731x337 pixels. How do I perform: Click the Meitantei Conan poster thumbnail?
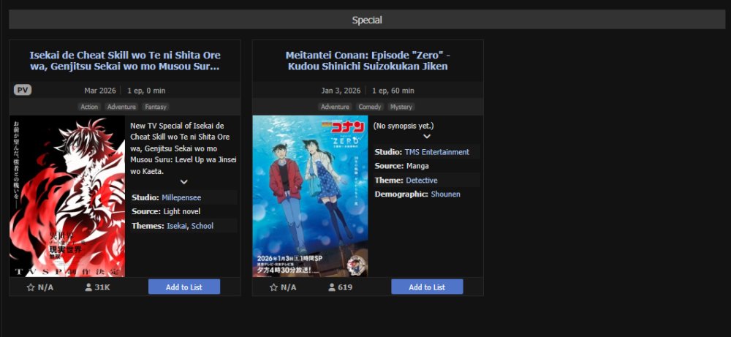(310, 196)
